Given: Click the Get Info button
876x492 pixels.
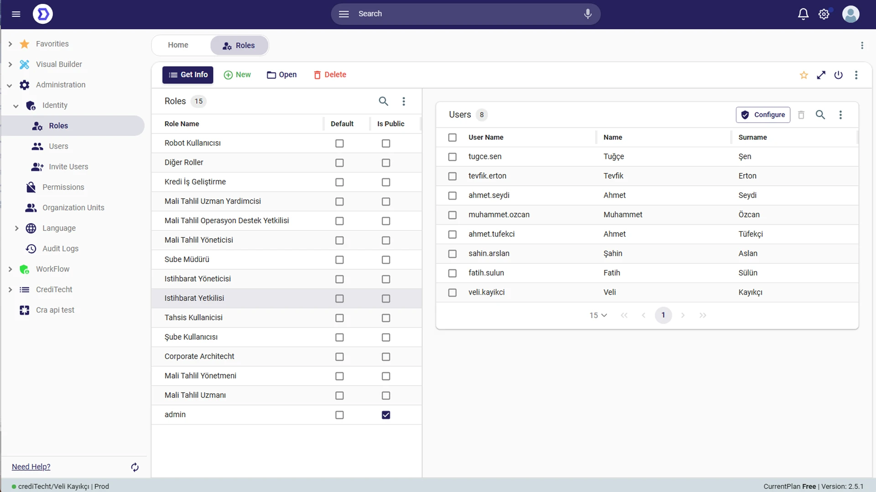Looking at the screenshot, I should coord(188,75).
